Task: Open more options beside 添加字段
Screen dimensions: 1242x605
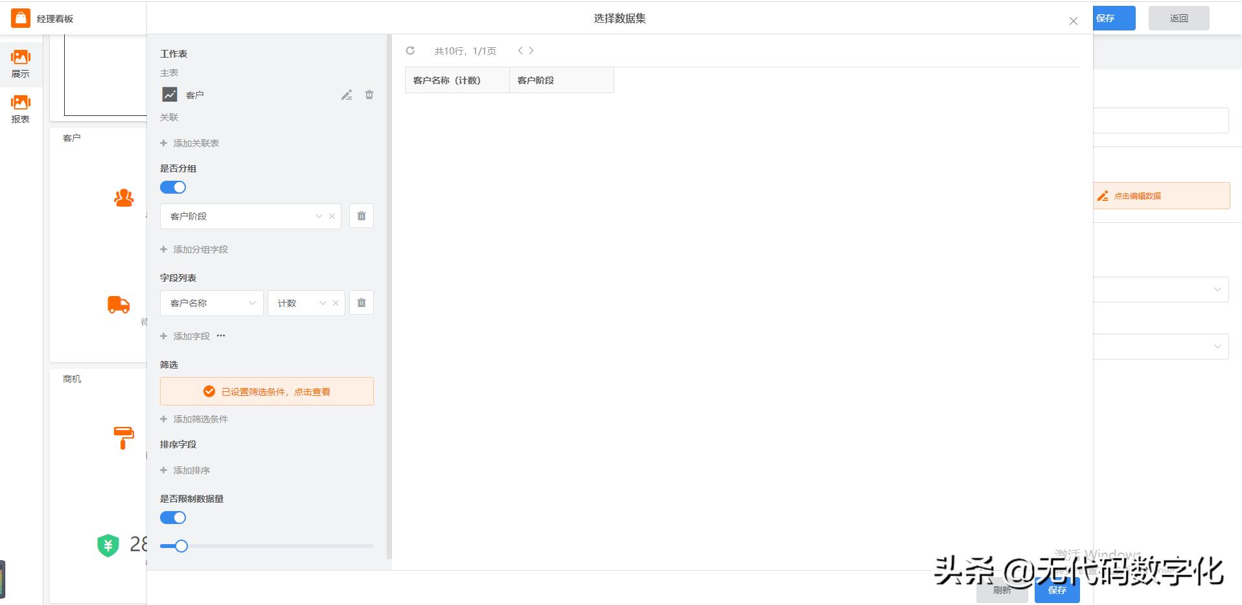Action: (x=221, y=336)
